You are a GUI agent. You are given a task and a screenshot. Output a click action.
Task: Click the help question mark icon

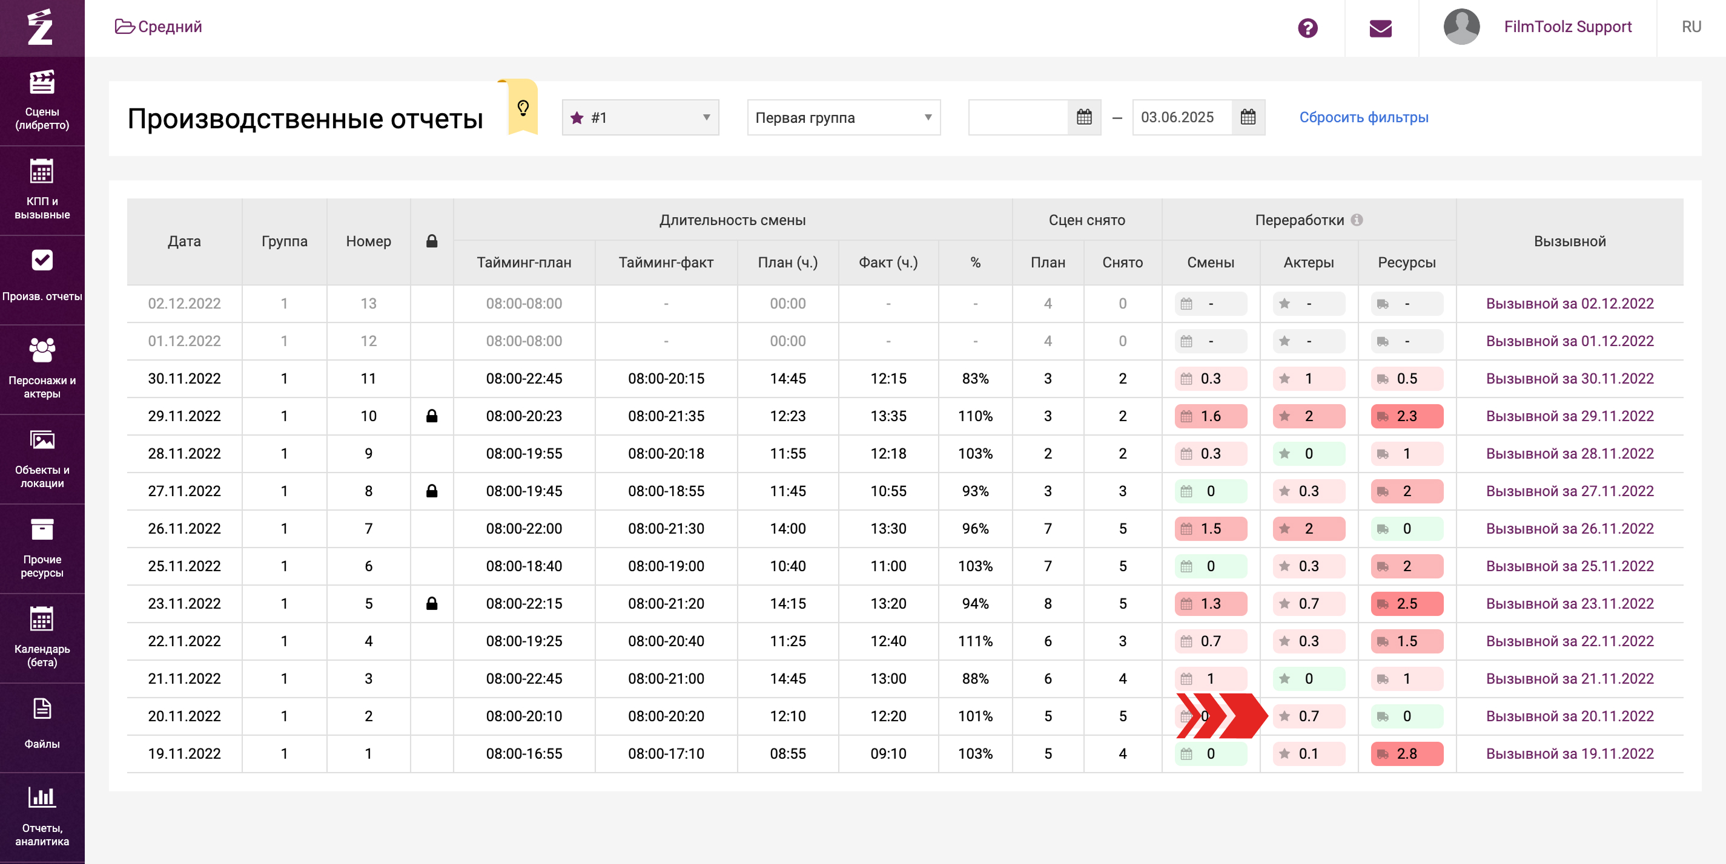point(1308,28)
